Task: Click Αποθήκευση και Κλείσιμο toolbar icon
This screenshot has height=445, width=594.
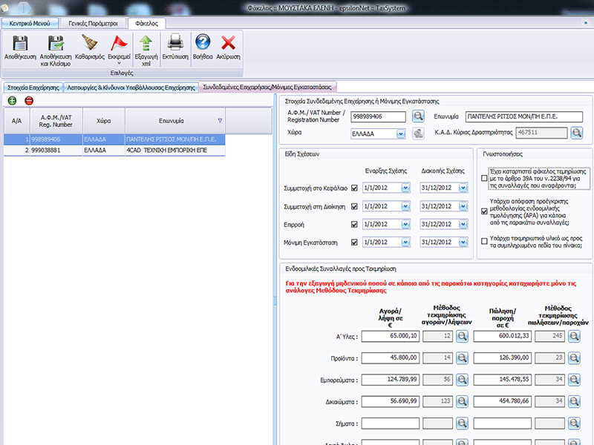Action: [x=55, y=44]
